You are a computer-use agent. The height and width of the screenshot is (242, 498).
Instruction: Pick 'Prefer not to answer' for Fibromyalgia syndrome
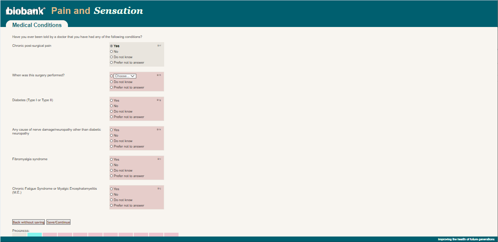111,176
